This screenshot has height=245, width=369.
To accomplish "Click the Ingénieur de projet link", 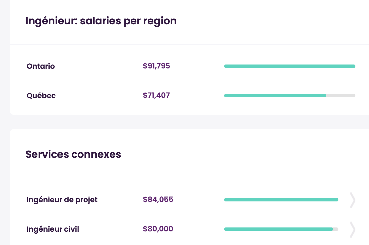I will 62,200.
